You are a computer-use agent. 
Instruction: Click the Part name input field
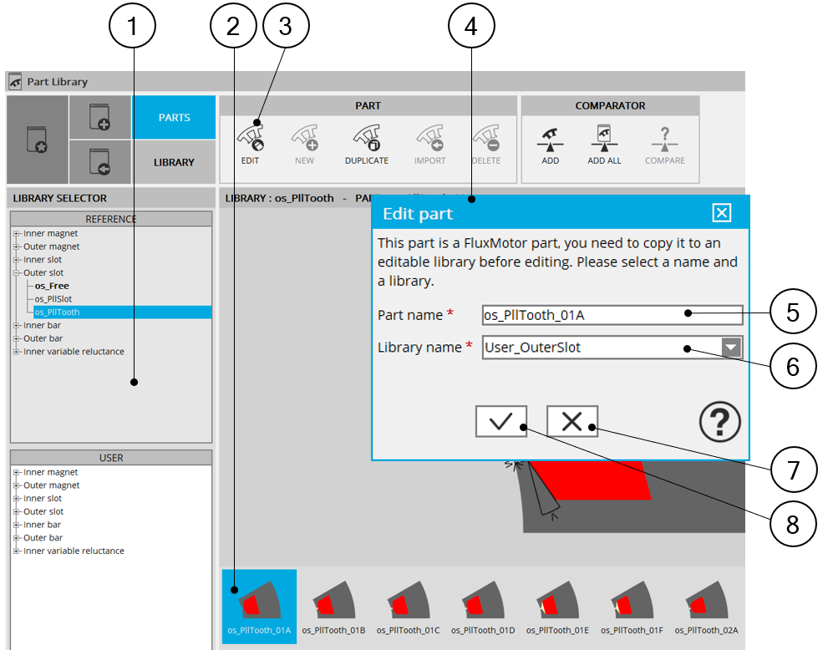tap(612, 315)
